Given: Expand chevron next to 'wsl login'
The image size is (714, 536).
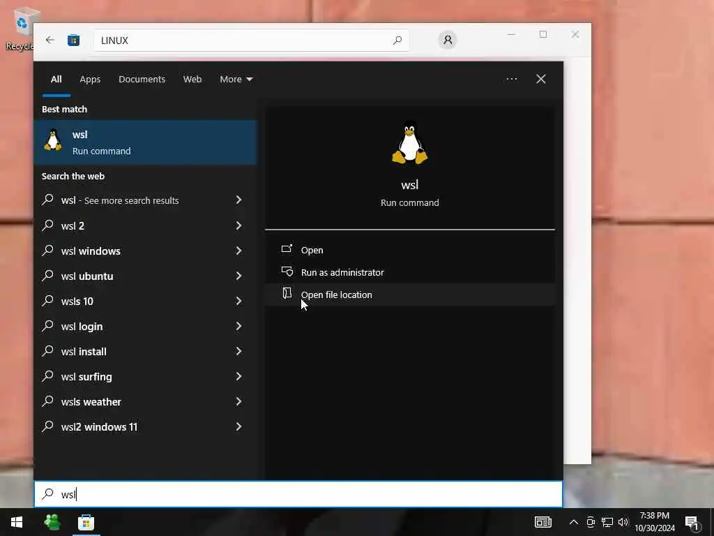Looking at the screenshot, I should click(x=238, y=326).
